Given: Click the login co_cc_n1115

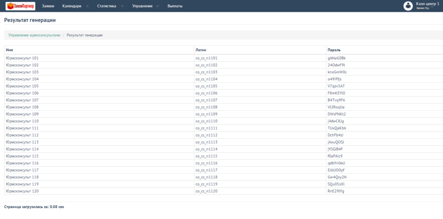Looking at the screenshot, I should (206, 156).
